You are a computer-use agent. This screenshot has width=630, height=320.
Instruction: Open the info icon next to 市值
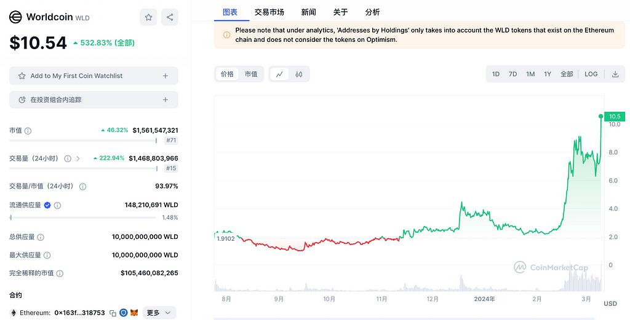pos(28,131)
